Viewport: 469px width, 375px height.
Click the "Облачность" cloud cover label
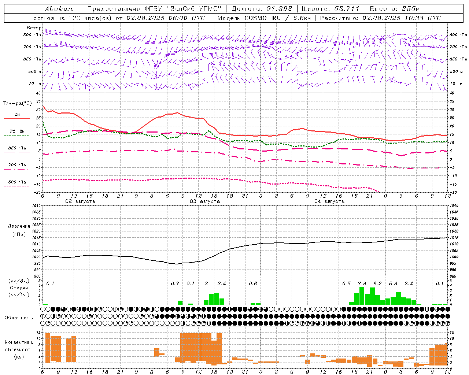19,318
